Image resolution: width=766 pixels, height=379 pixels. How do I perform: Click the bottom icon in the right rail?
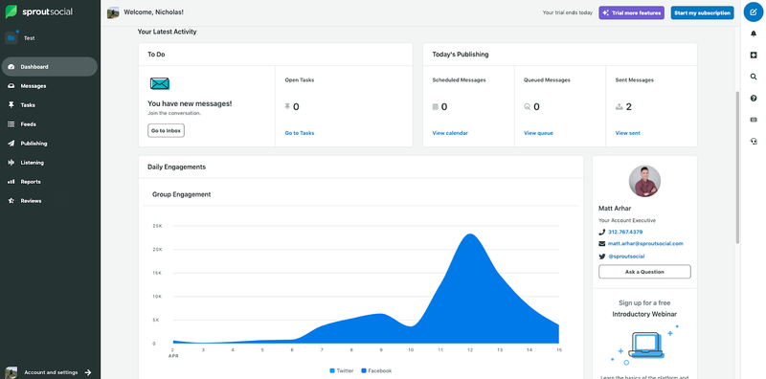tap(754, 141)
